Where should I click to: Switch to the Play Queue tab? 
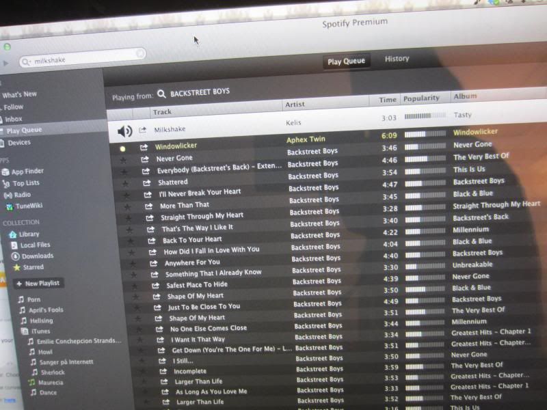[x=346, y=61]
